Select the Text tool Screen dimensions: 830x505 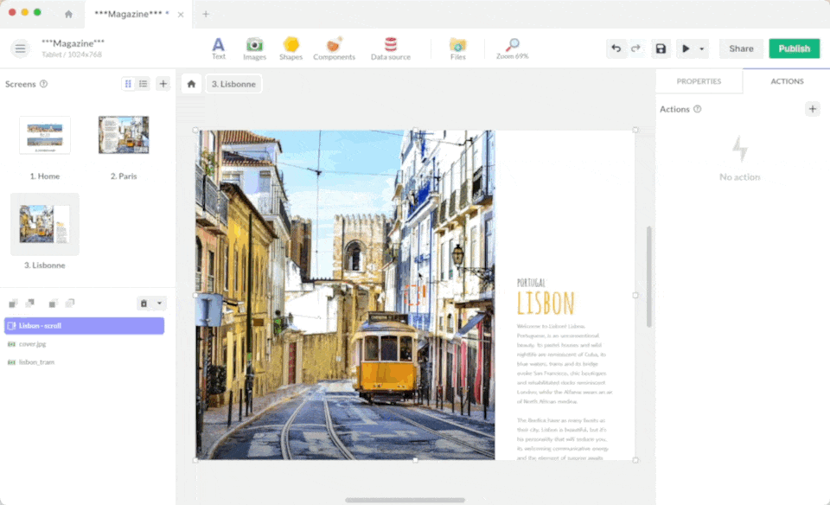[219, 48]
